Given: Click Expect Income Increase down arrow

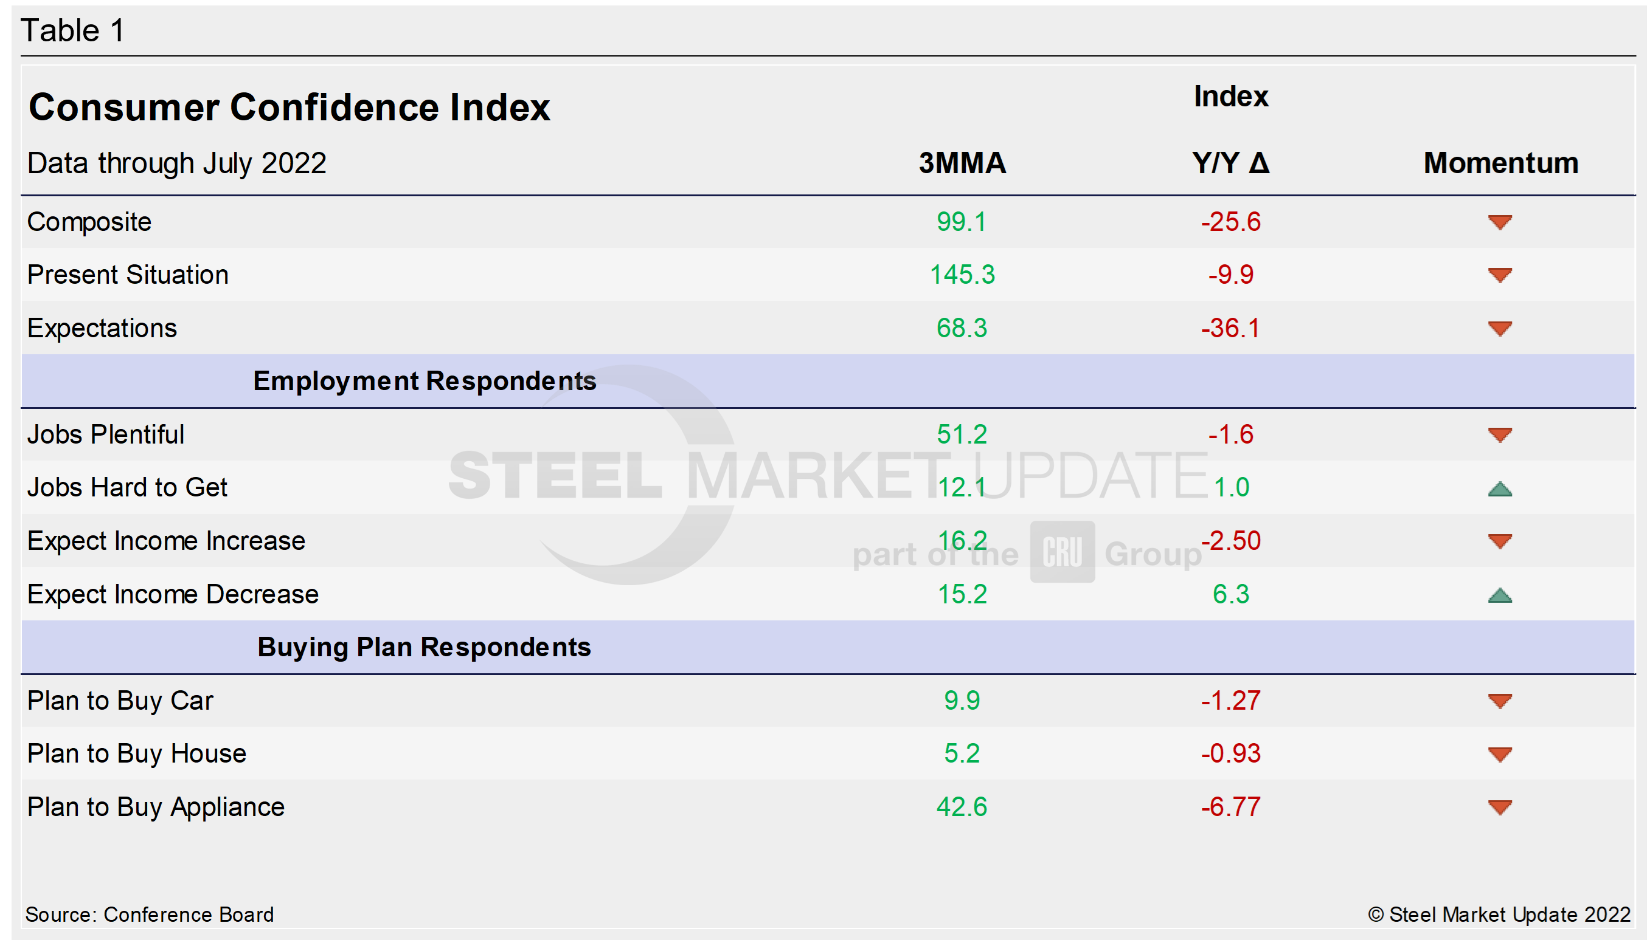Looking at the screenshot, I should [1500, 541].
